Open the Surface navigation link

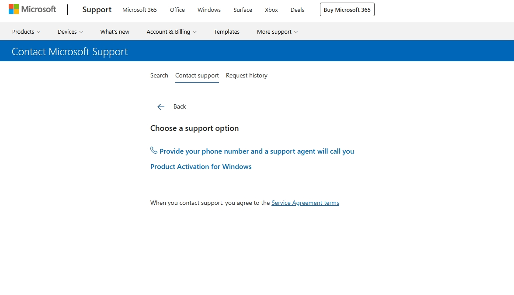(243, 10)
